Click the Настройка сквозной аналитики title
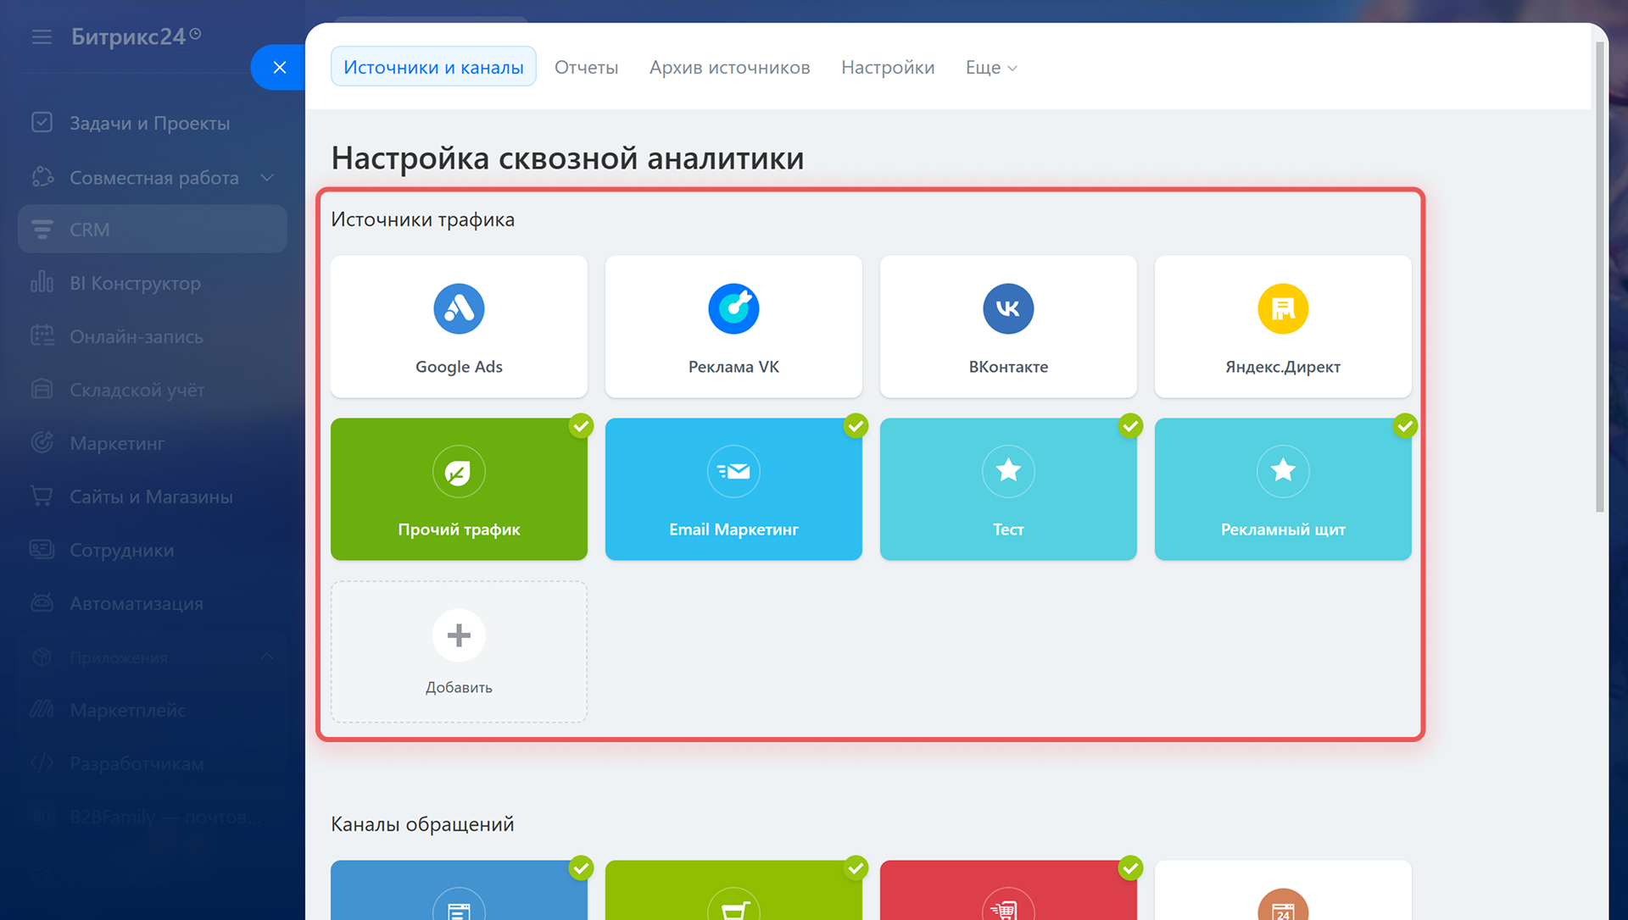Viewport: 1628px width, 920px height. point(567,158)
